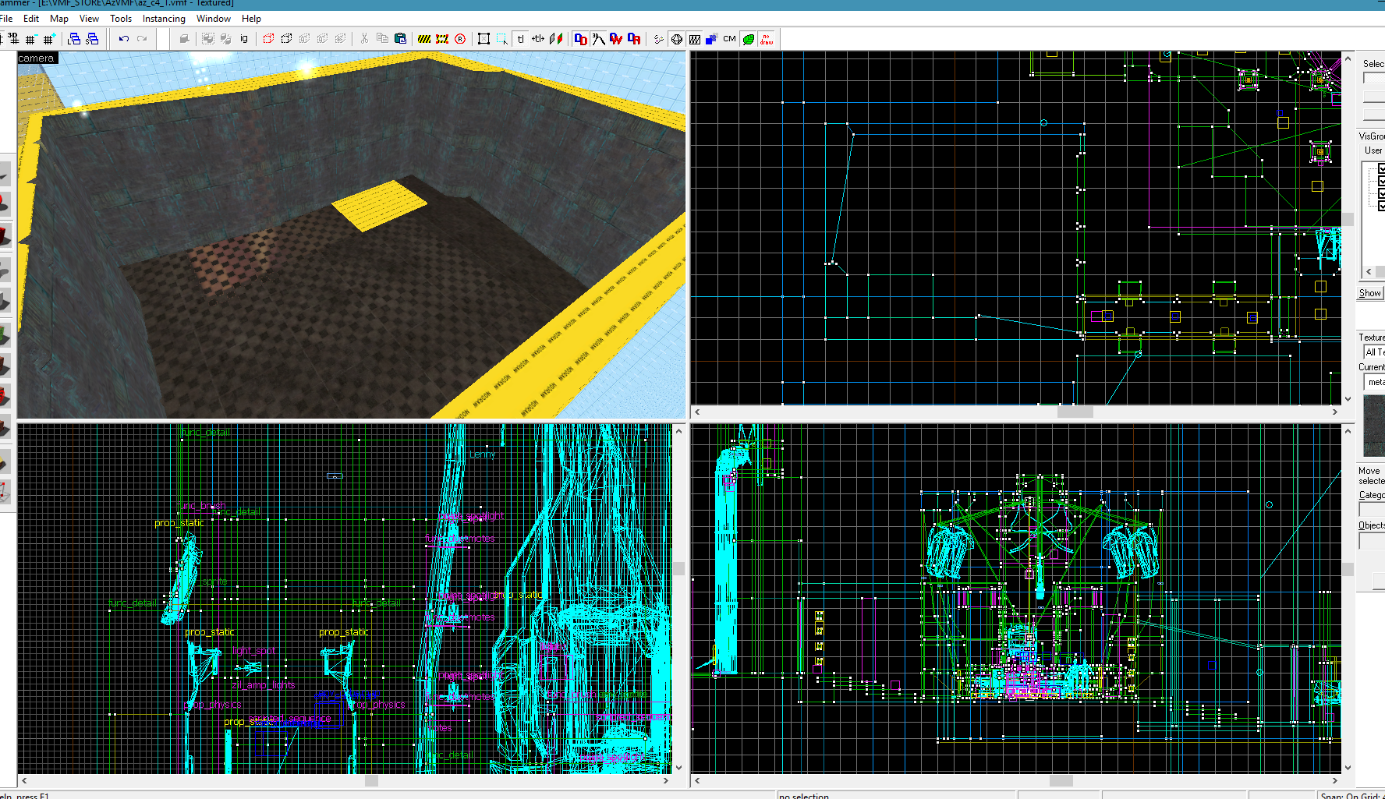Open the File menu

pos(6,19)
